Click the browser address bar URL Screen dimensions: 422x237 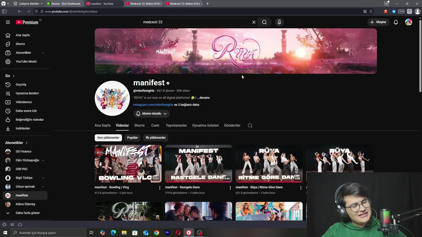[x=71, y=12]
